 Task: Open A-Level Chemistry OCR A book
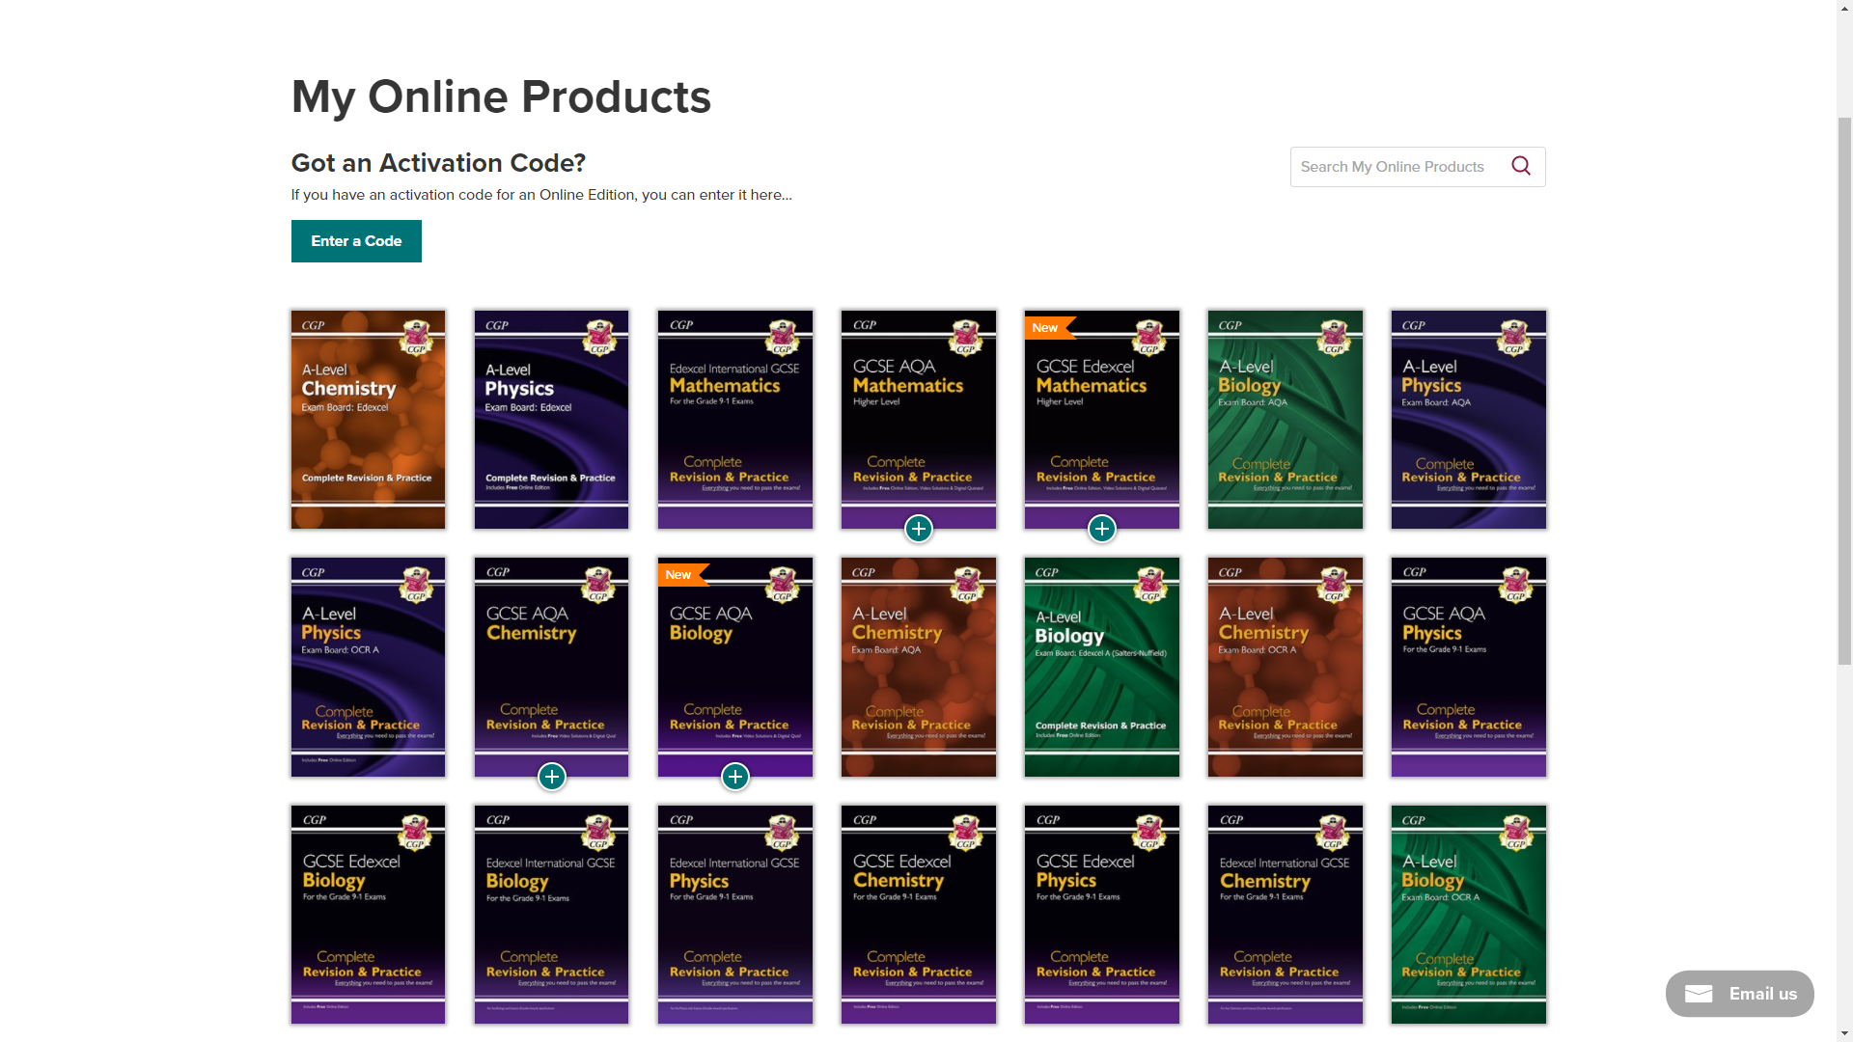1286,667
